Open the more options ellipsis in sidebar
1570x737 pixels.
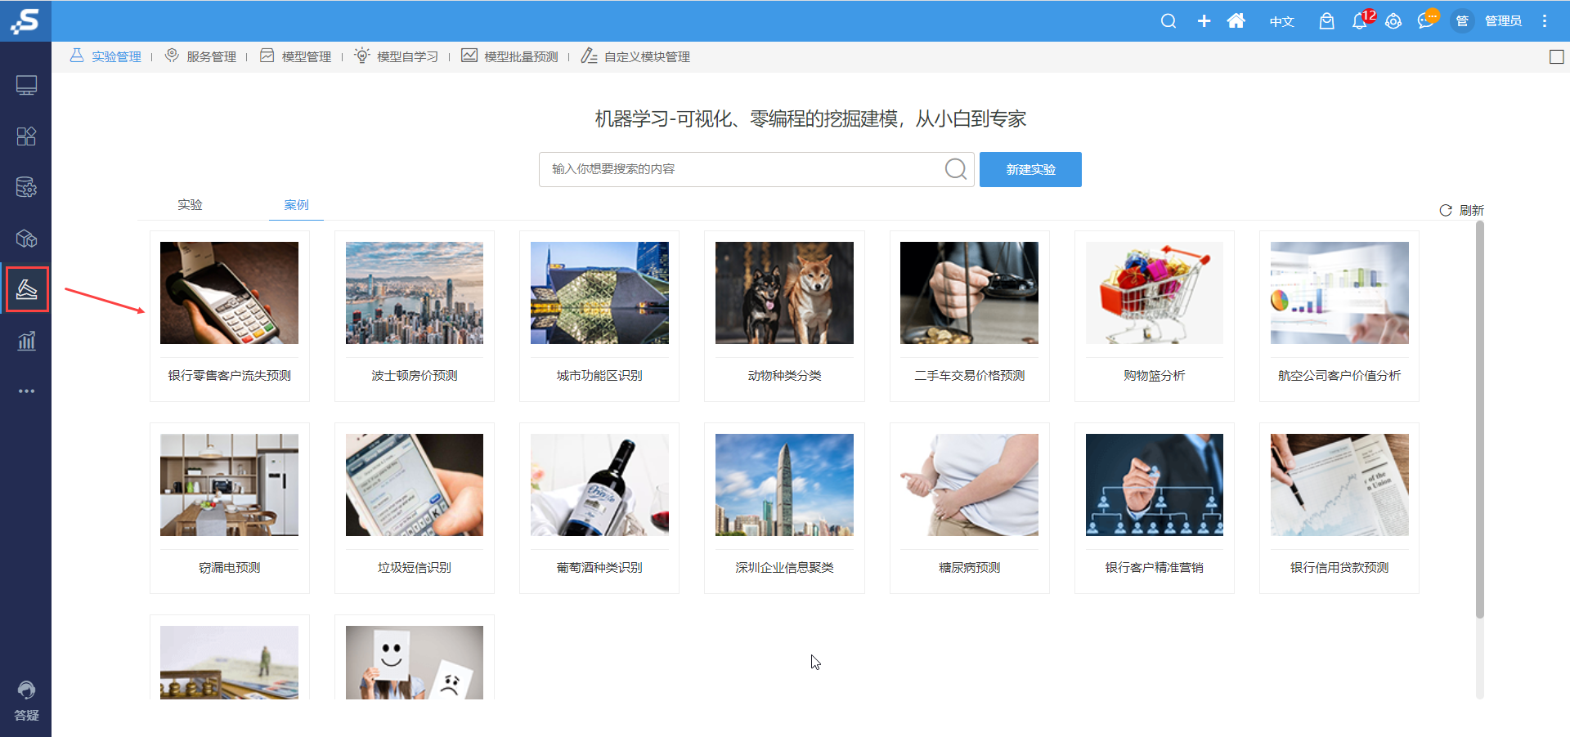coord(26,391)
